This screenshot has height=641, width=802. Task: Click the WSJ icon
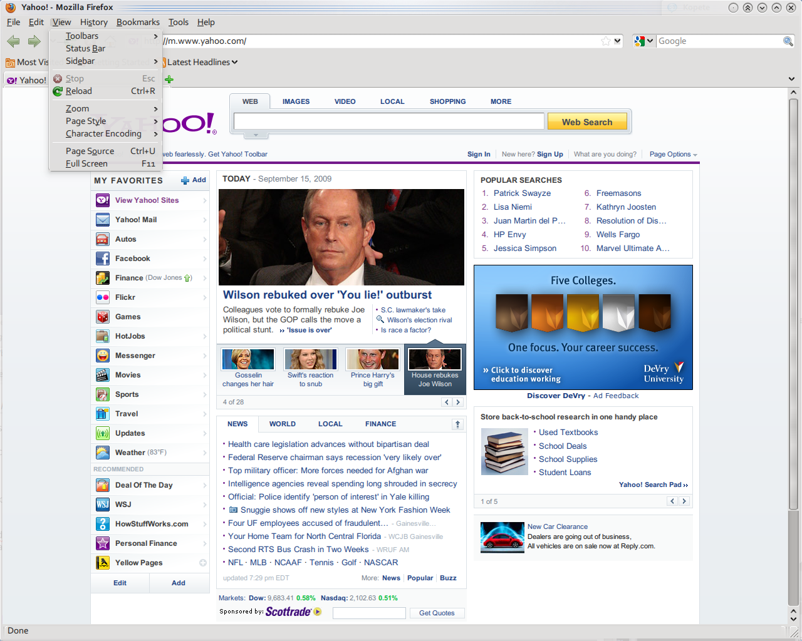(x=103, y=505)
